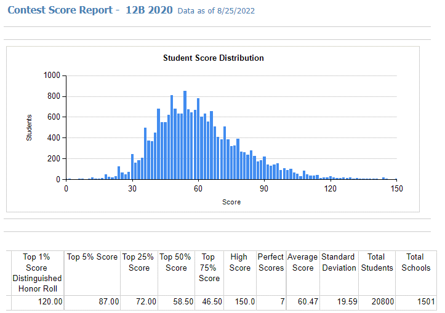Select the 'Data as of 8/25/2022' text

[215, 11]
